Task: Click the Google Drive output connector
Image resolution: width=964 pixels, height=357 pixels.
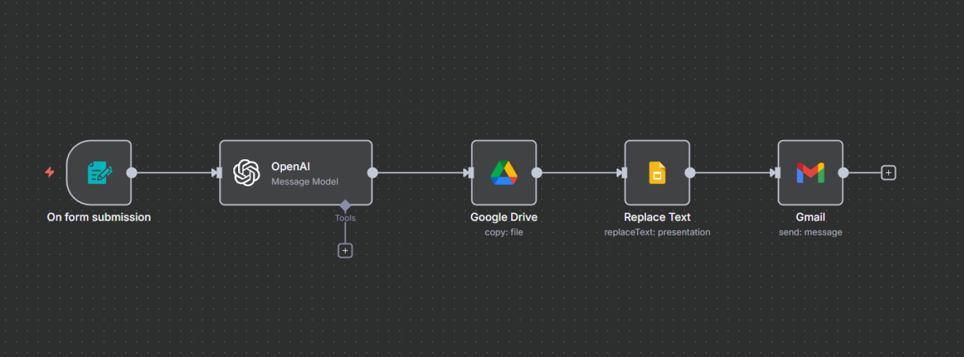Action: pos(537,173)
